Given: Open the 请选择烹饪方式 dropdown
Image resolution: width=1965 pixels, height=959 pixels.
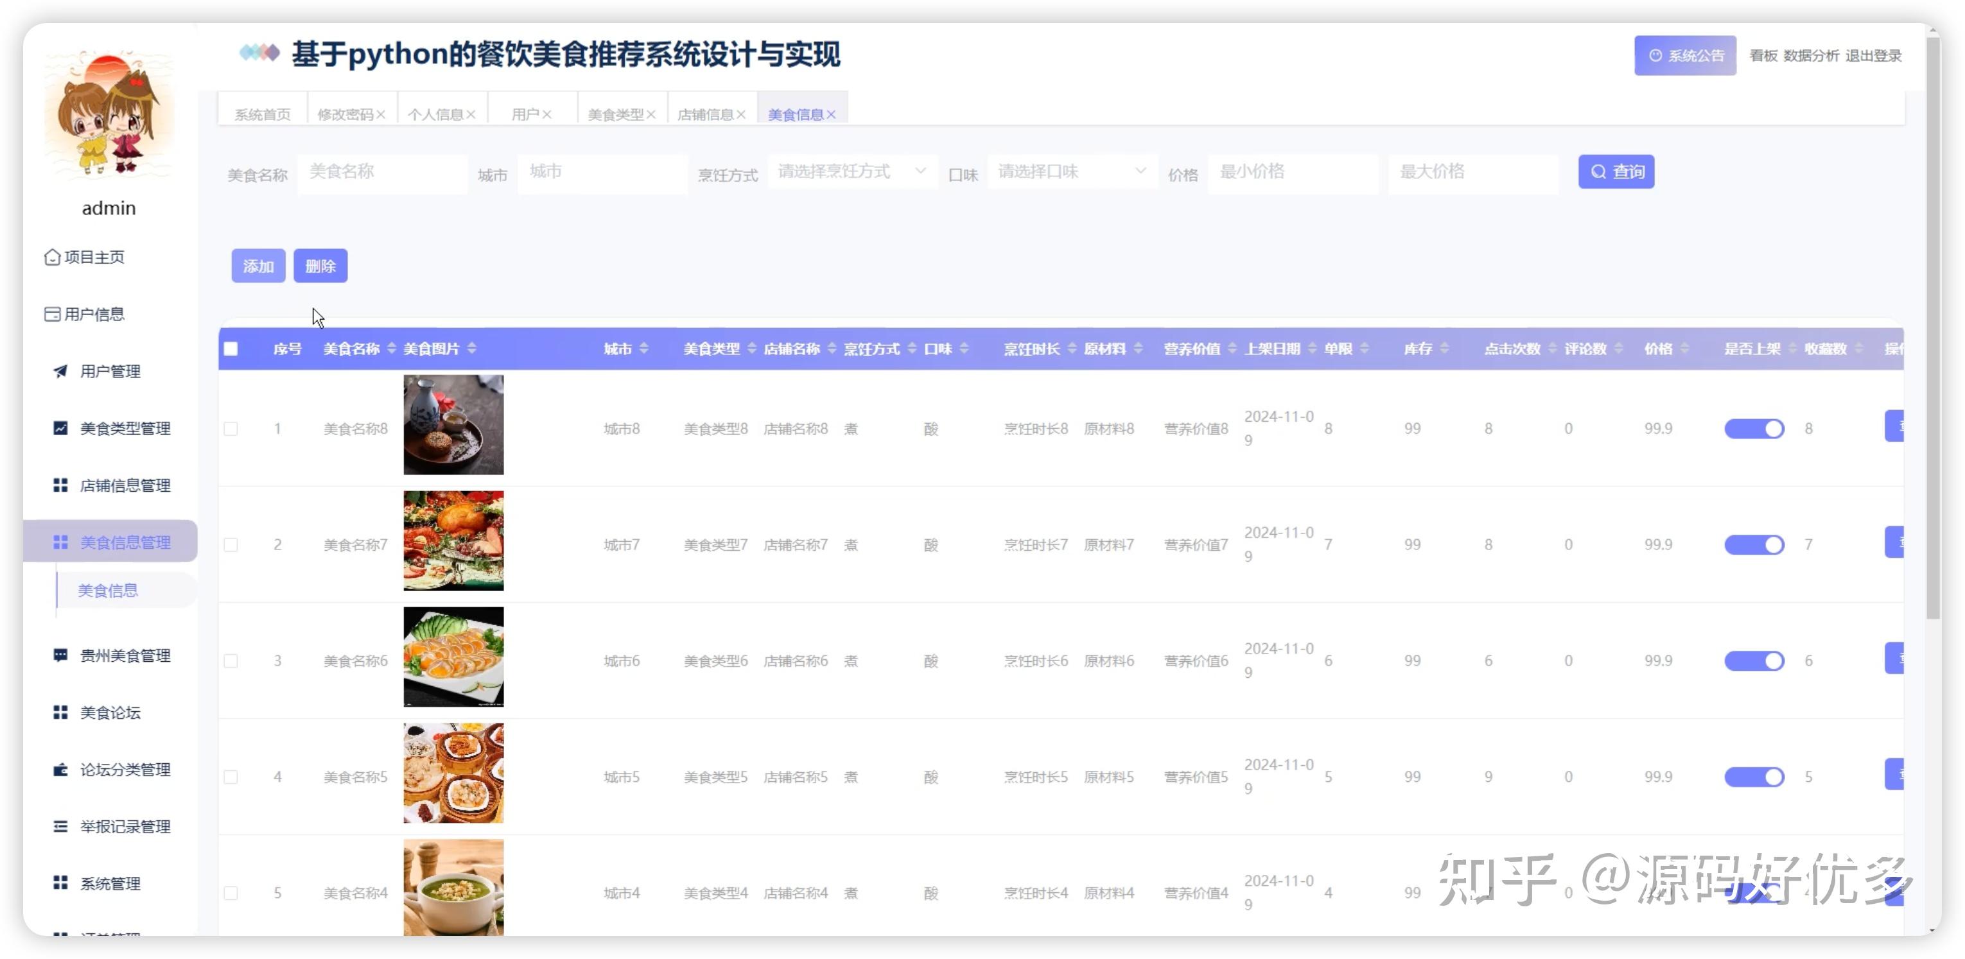Looking at the screenshot, I should click(850, 171).
